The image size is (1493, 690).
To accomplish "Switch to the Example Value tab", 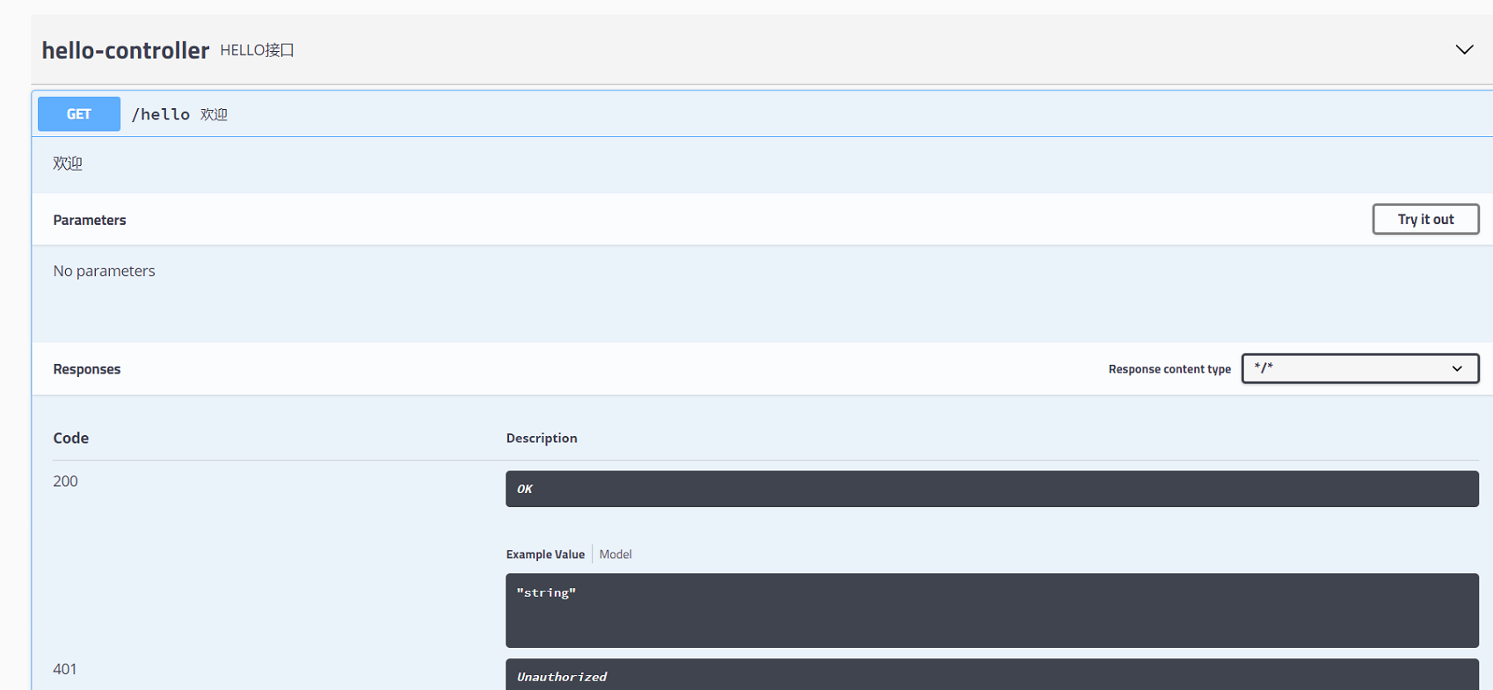I will point(545,555).
